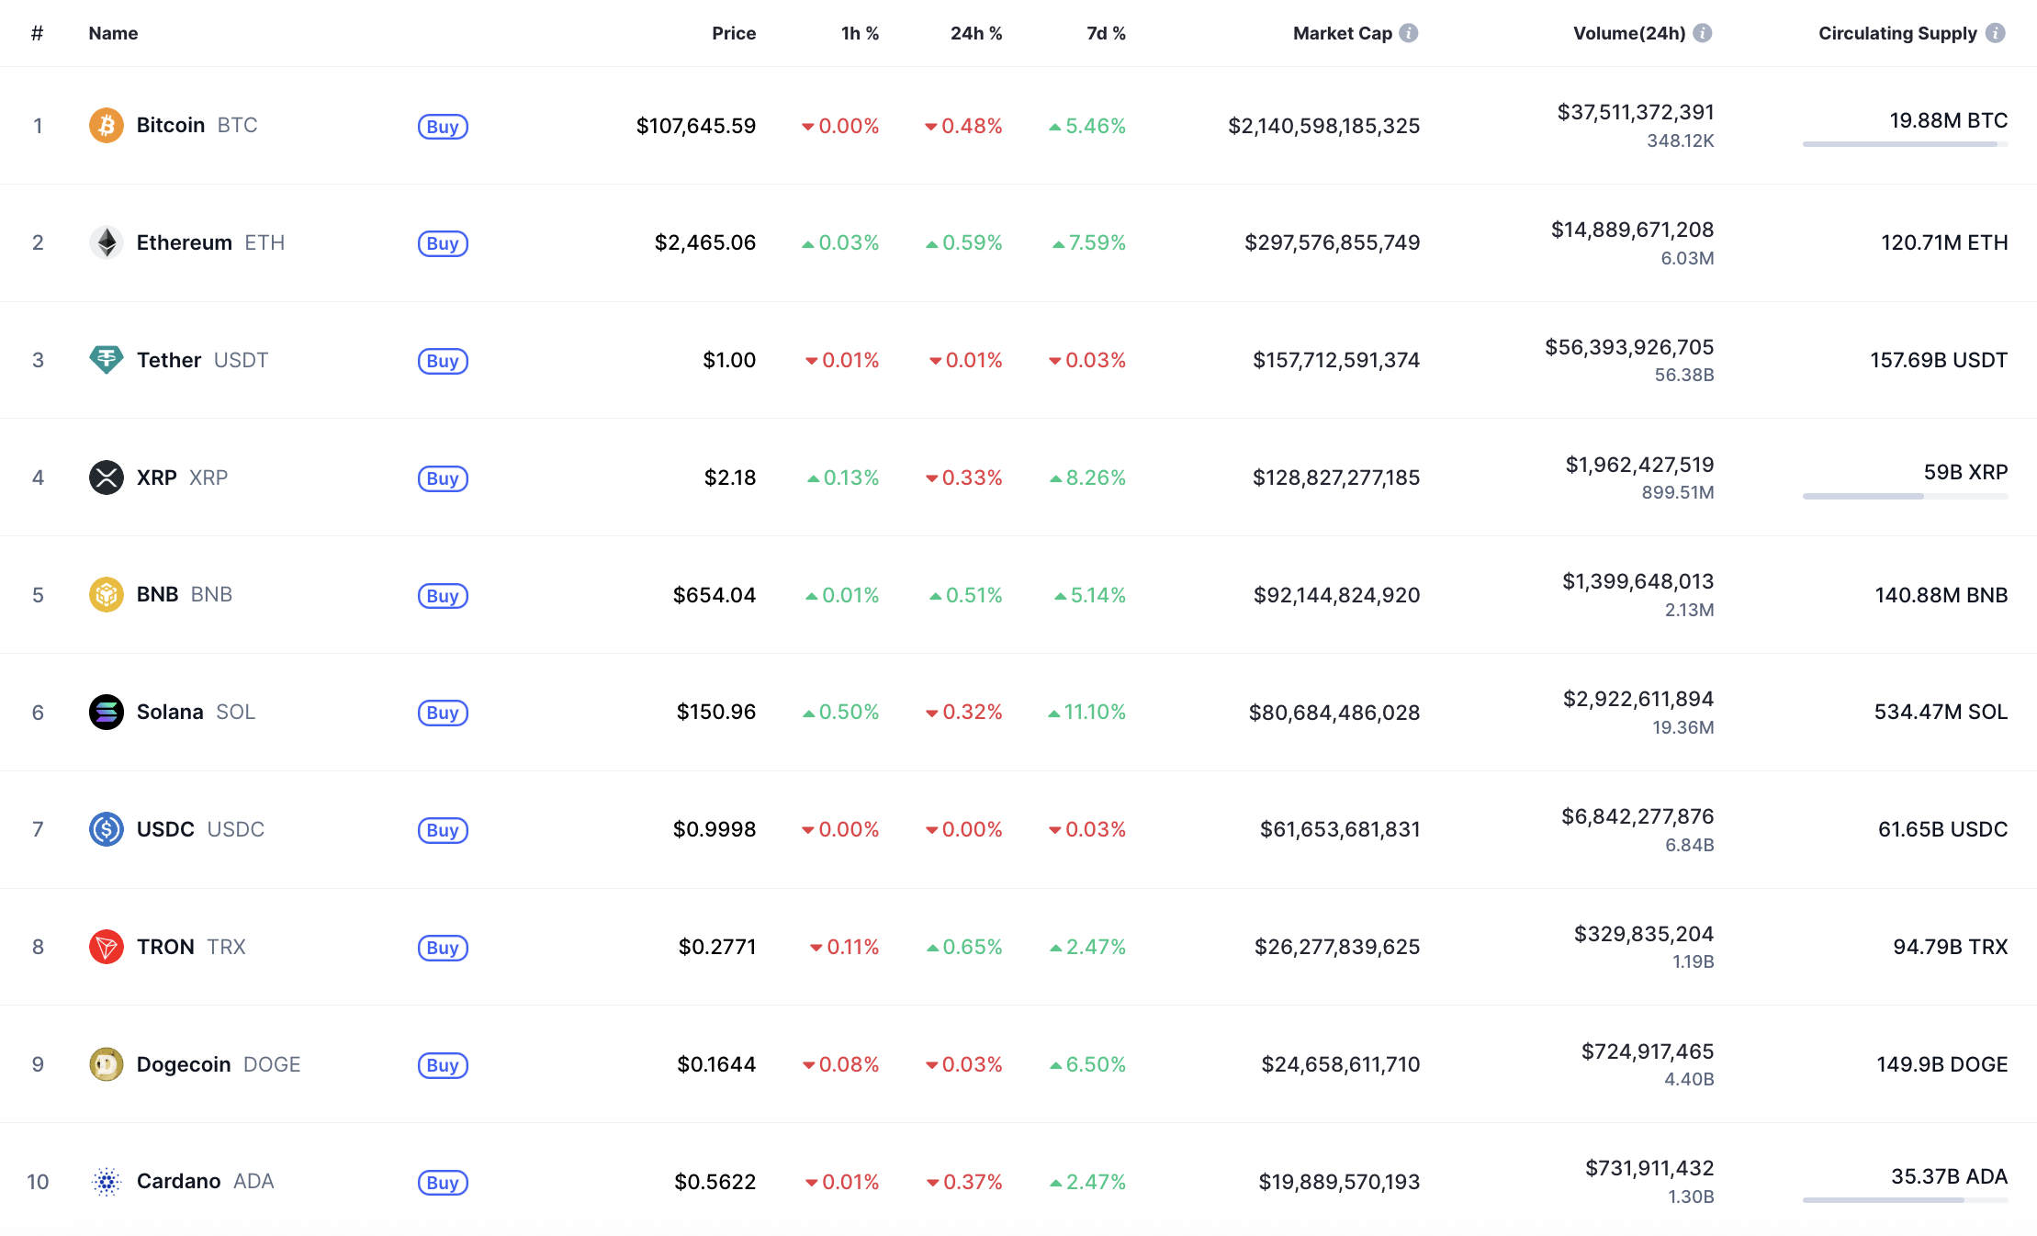Click the Ethereum diamond logo icon

pos(107,242)
